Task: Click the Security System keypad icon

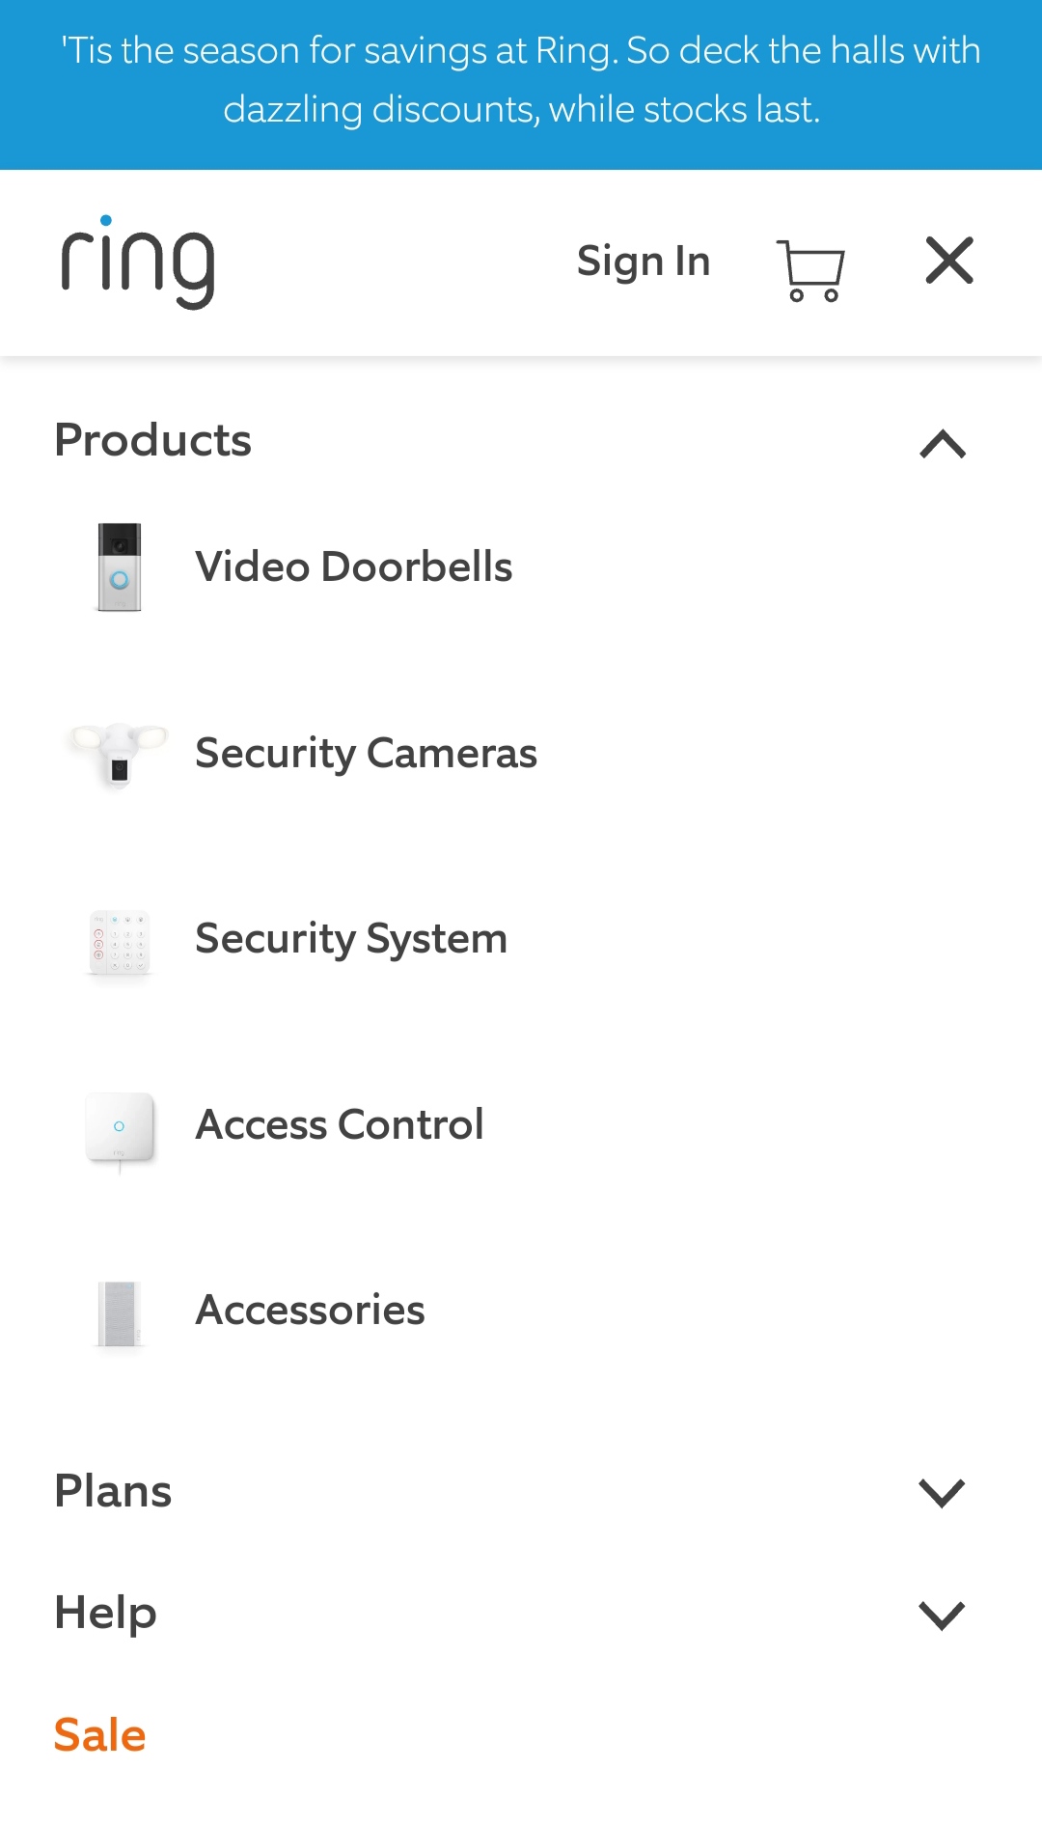Action: point(120,941)
